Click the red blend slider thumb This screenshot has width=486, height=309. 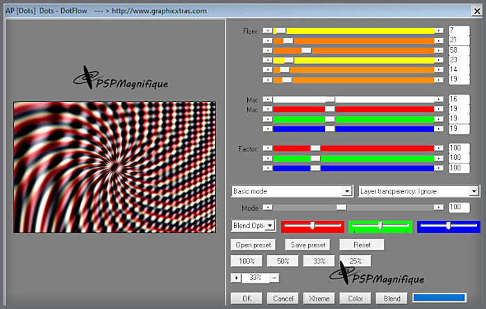point(313,226)
